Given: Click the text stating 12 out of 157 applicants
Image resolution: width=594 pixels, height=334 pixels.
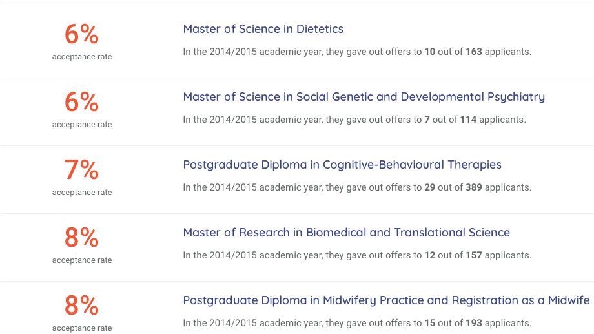Looking at the screenshot, I should 357,255.
